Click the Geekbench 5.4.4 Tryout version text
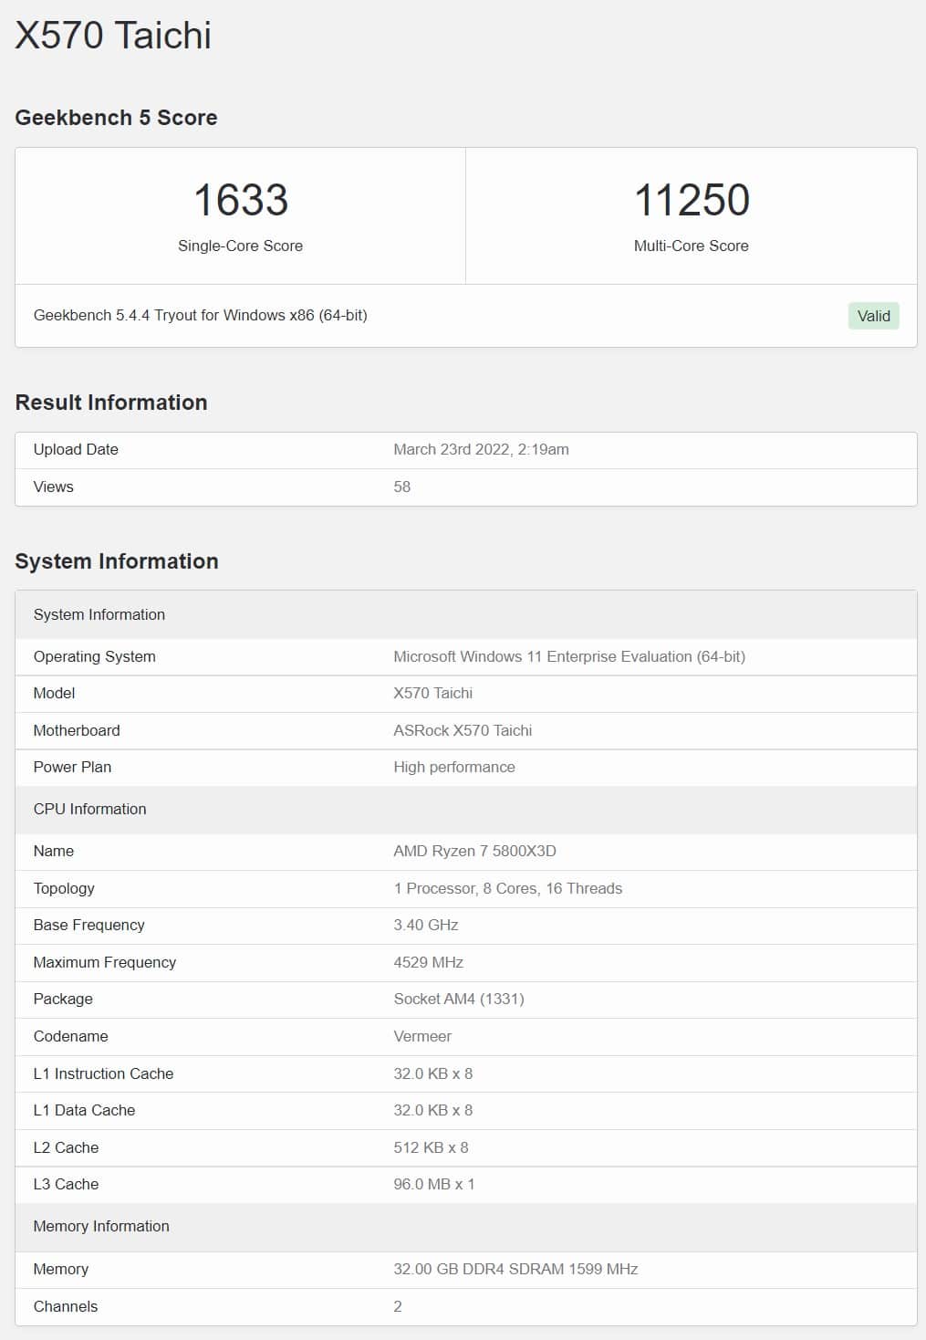926x1340 pixels. [201, 315]
